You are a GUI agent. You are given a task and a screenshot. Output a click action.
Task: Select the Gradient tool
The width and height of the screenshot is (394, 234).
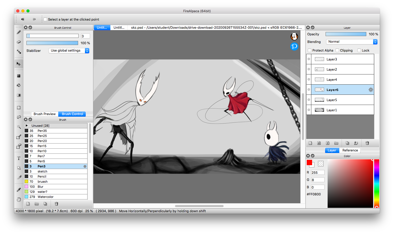point(19,95)
